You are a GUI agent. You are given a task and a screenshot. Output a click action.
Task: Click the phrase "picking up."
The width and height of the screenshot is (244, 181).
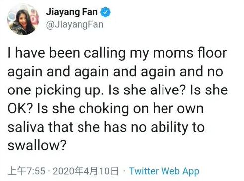(x=70, y=90)
